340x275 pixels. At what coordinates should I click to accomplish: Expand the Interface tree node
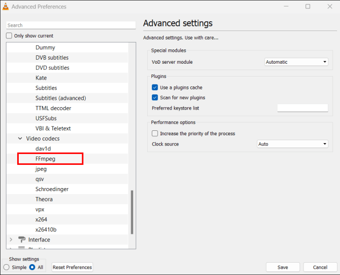click(x=11, y=239)
